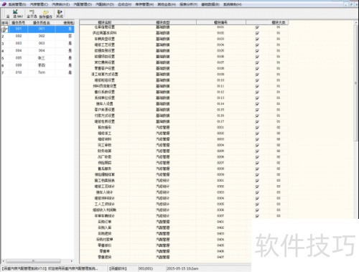Click the application logo icon beside the menu bar
The width and height of the screenshot is (359, 272).
(x=4, y=4)
